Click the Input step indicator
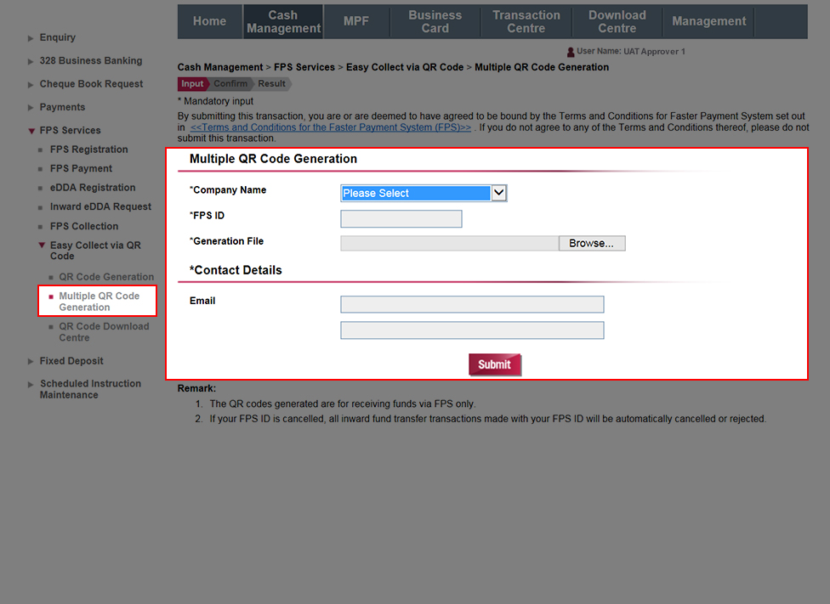 (193, 84)
